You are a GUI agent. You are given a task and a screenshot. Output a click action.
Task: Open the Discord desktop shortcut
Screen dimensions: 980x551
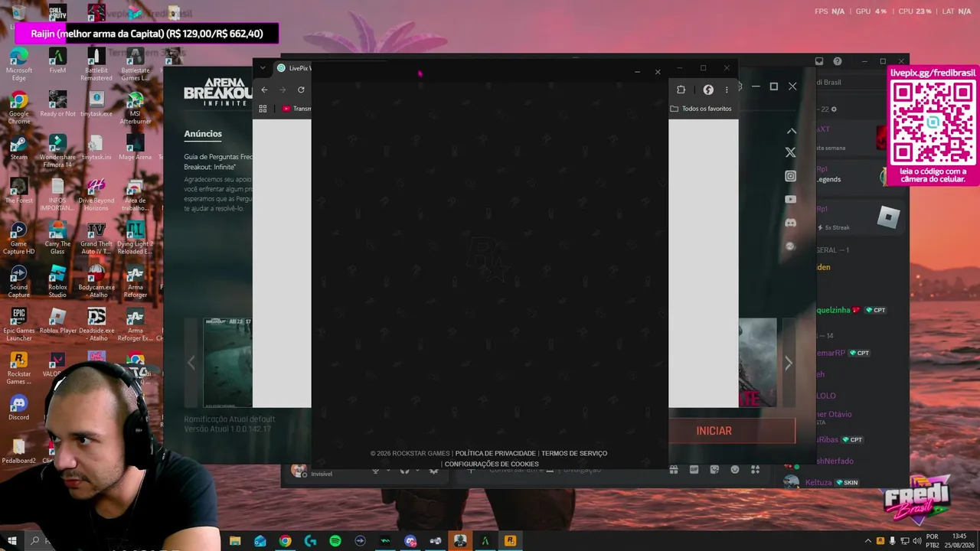pos(19,407)
